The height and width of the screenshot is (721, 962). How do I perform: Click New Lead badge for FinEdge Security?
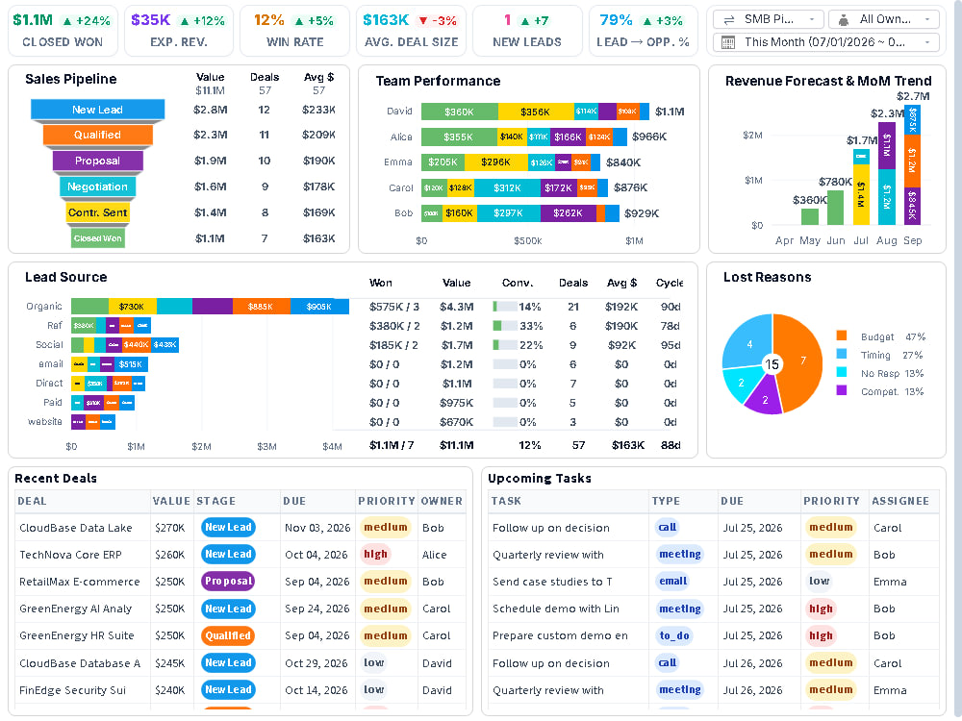pyautogui.click(x=228, y=689)
